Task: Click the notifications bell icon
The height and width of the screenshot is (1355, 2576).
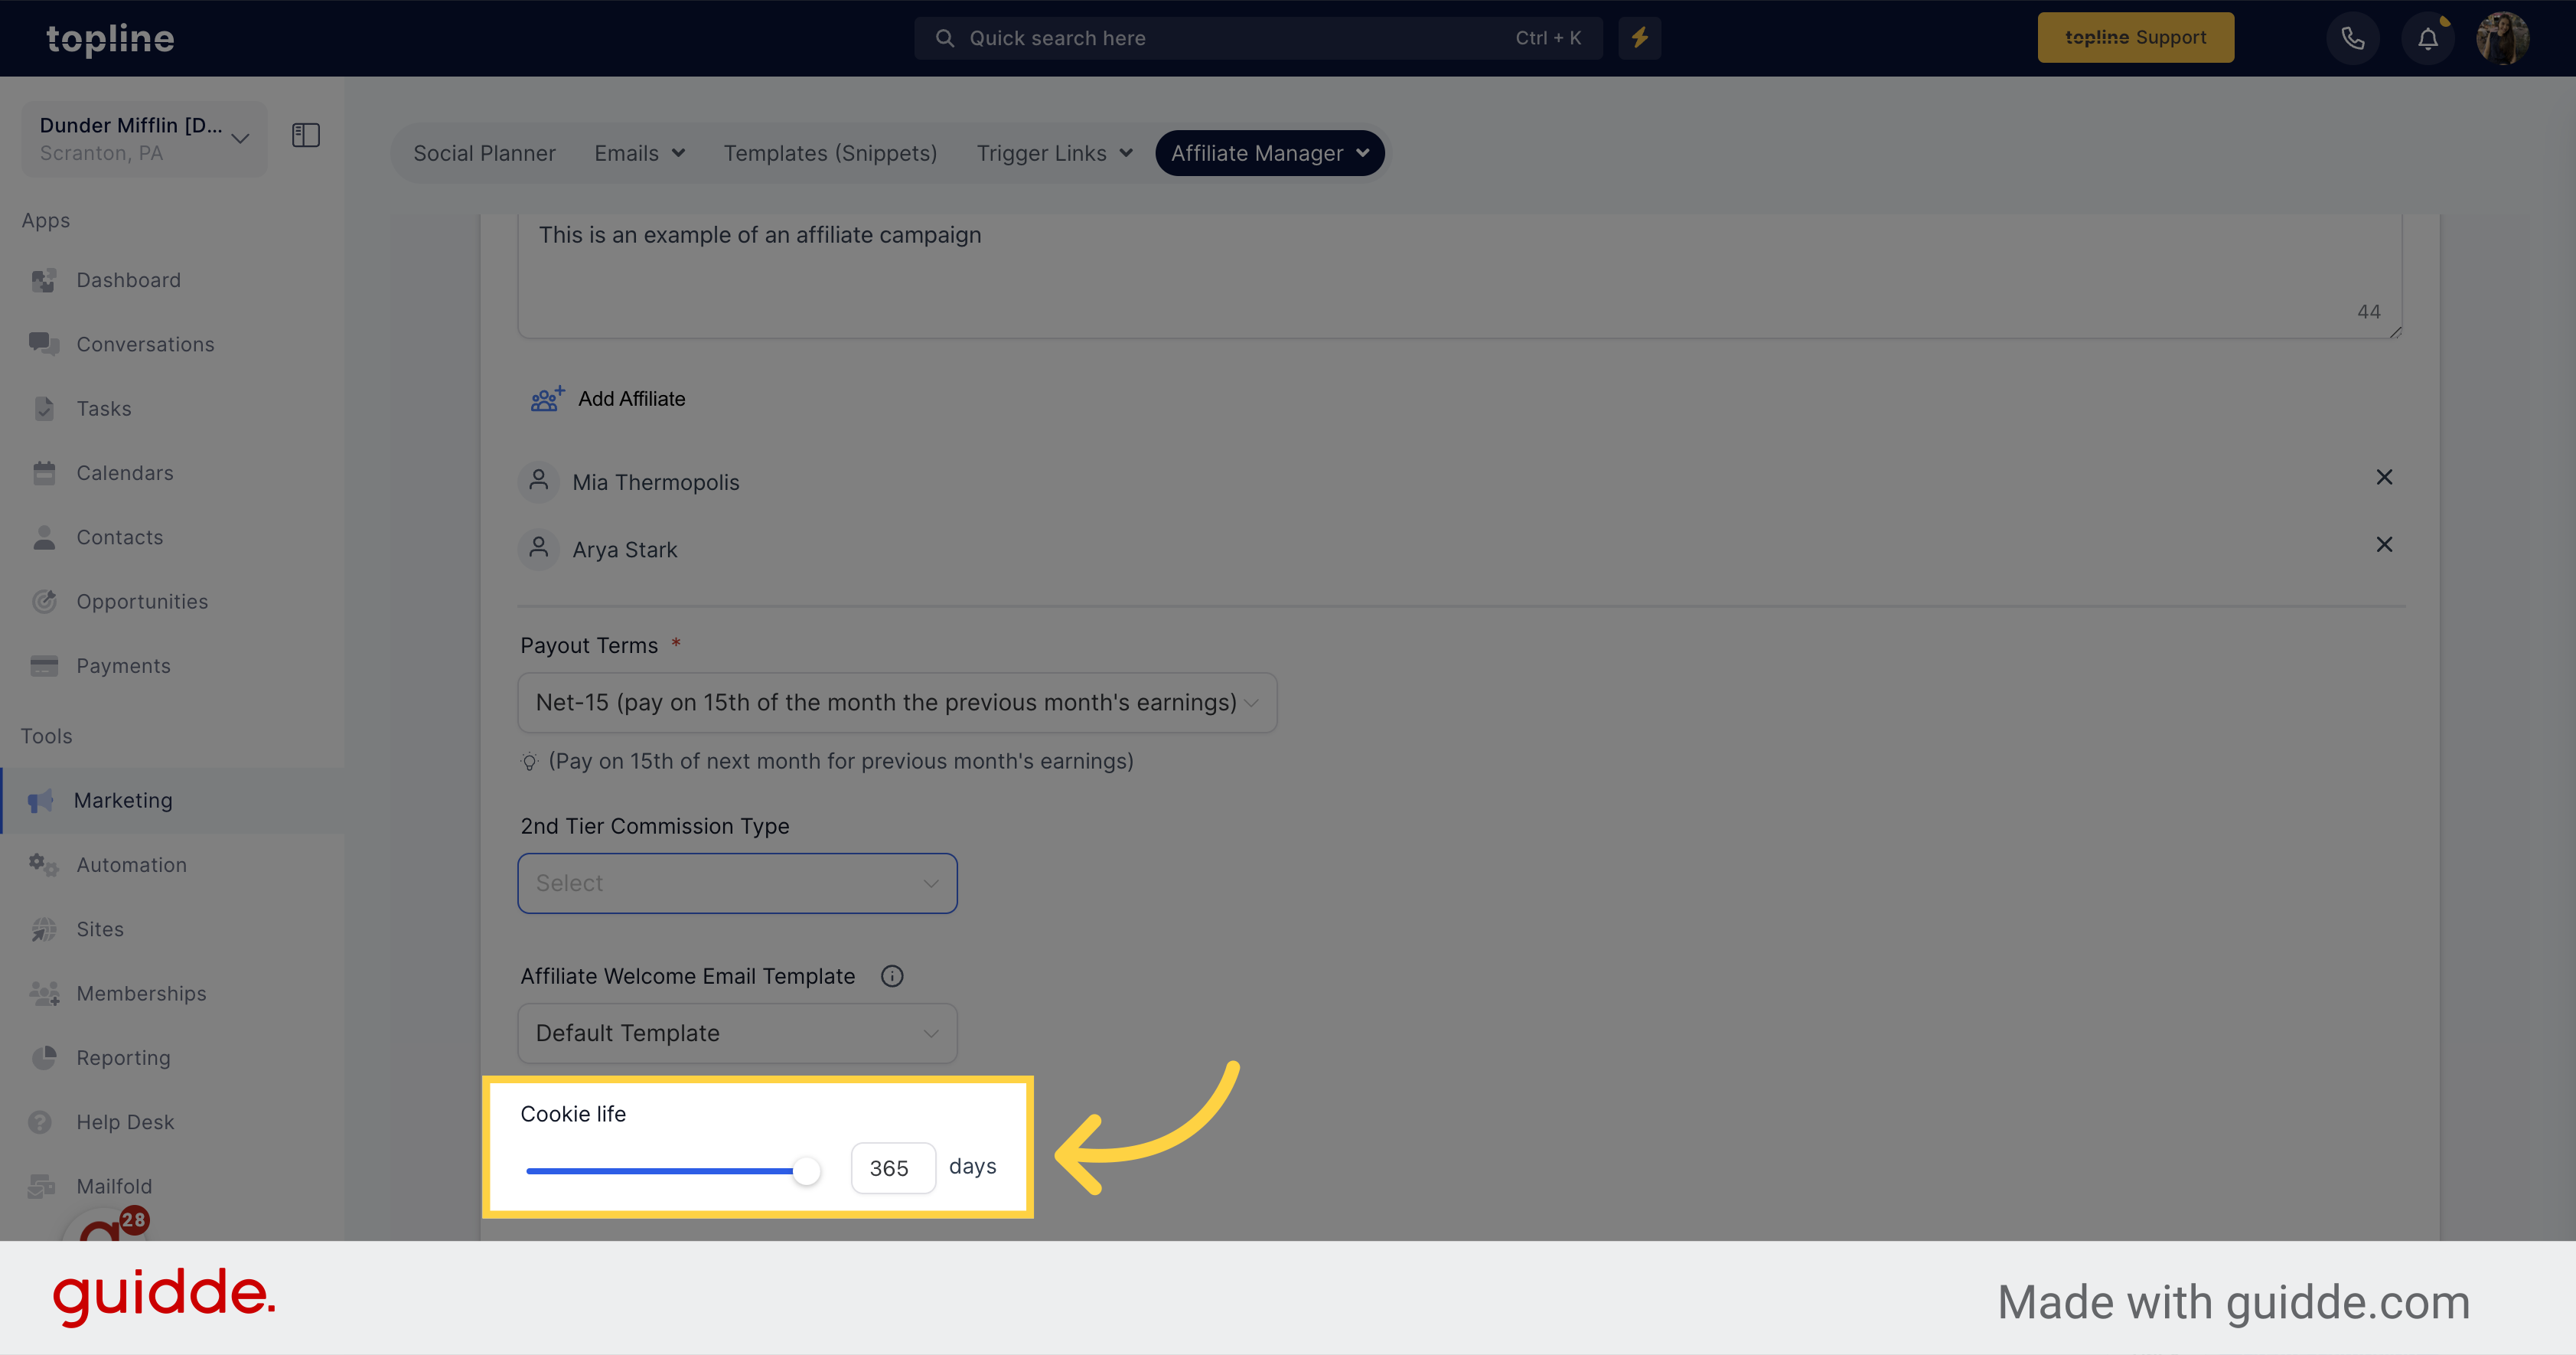Action: point(2428,38)
